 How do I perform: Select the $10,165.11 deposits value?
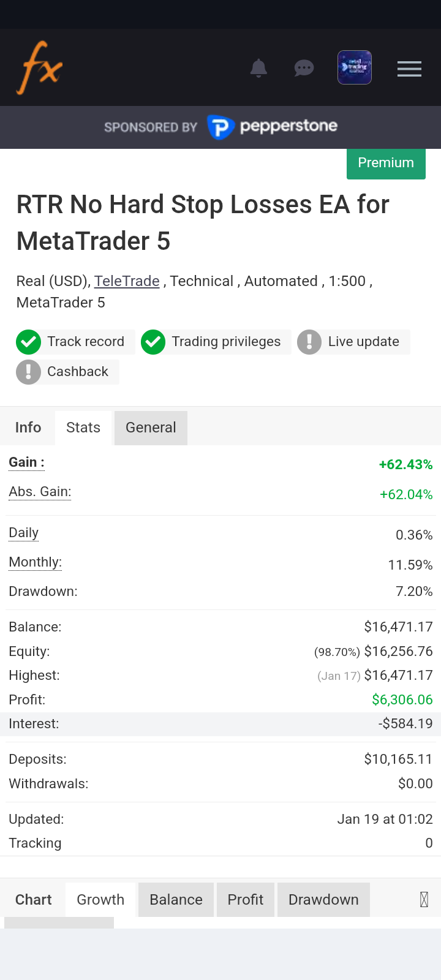[398, 759]
